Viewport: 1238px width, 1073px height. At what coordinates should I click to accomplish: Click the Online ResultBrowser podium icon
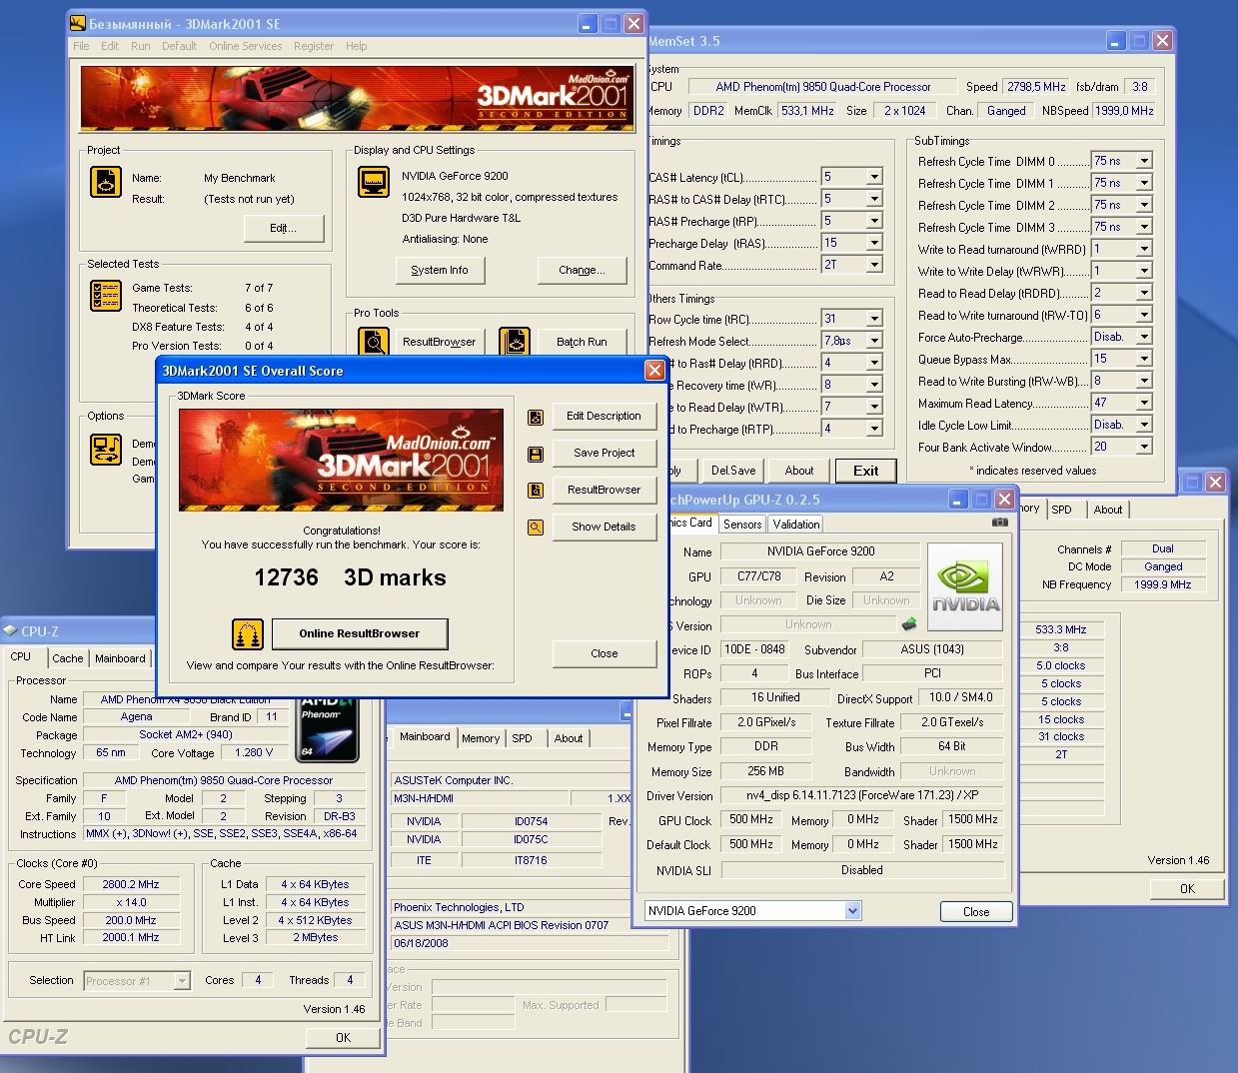(x=248, y=633)
